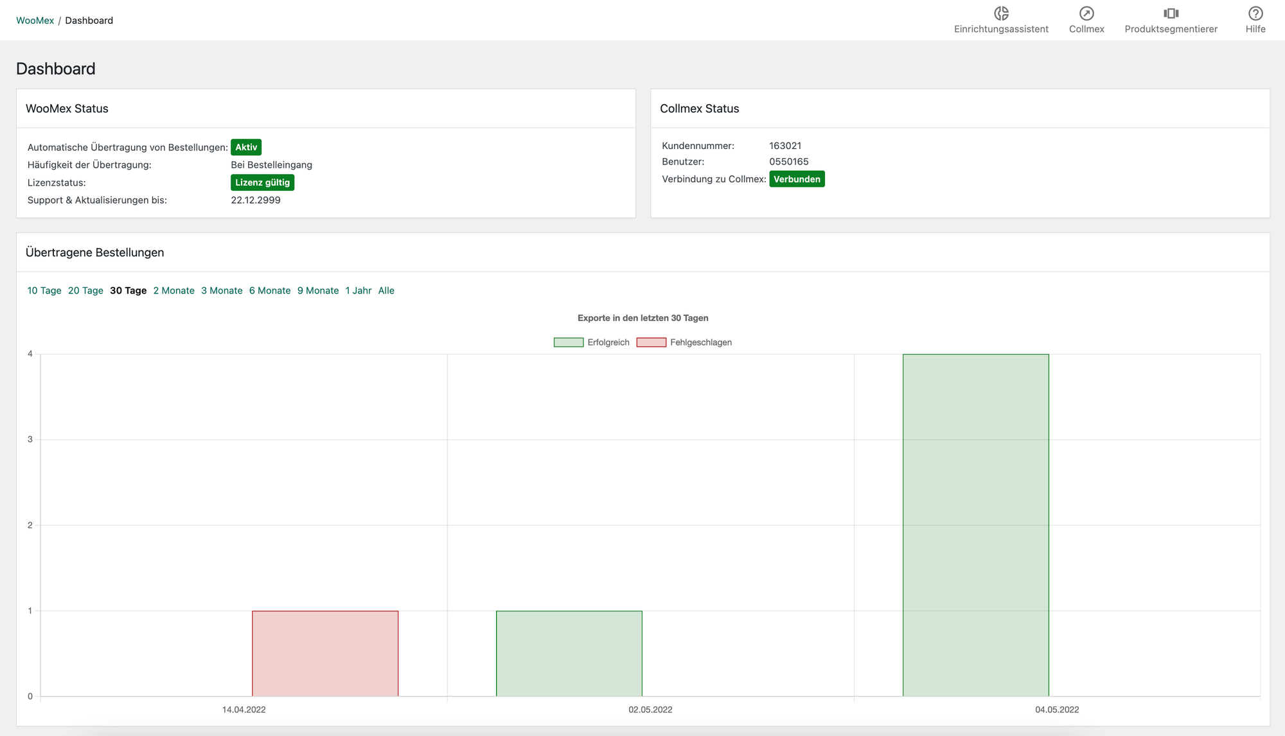Viewport: 1285px width, 736px height.
Task: Click the 14.04.2022 axis date label
Action: point(244,710)
